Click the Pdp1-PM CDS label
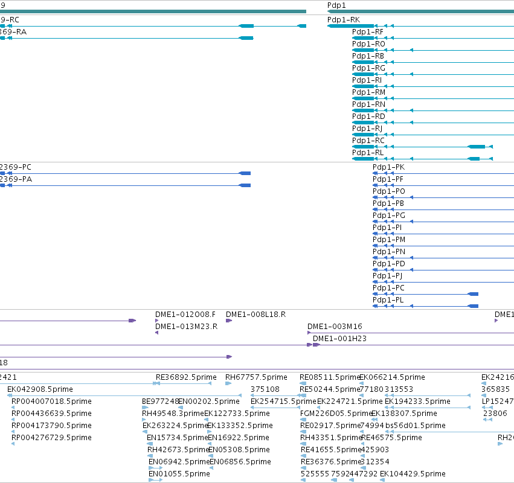This screenshot has width=514, height=483. tap(389, 240)
